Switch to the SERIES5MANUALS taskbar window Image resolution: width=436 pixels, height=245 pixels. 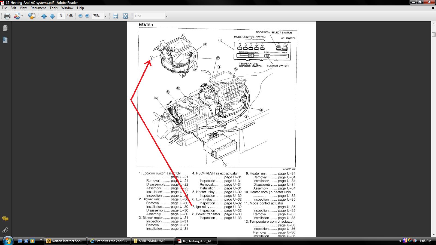(x=153, y=241)
